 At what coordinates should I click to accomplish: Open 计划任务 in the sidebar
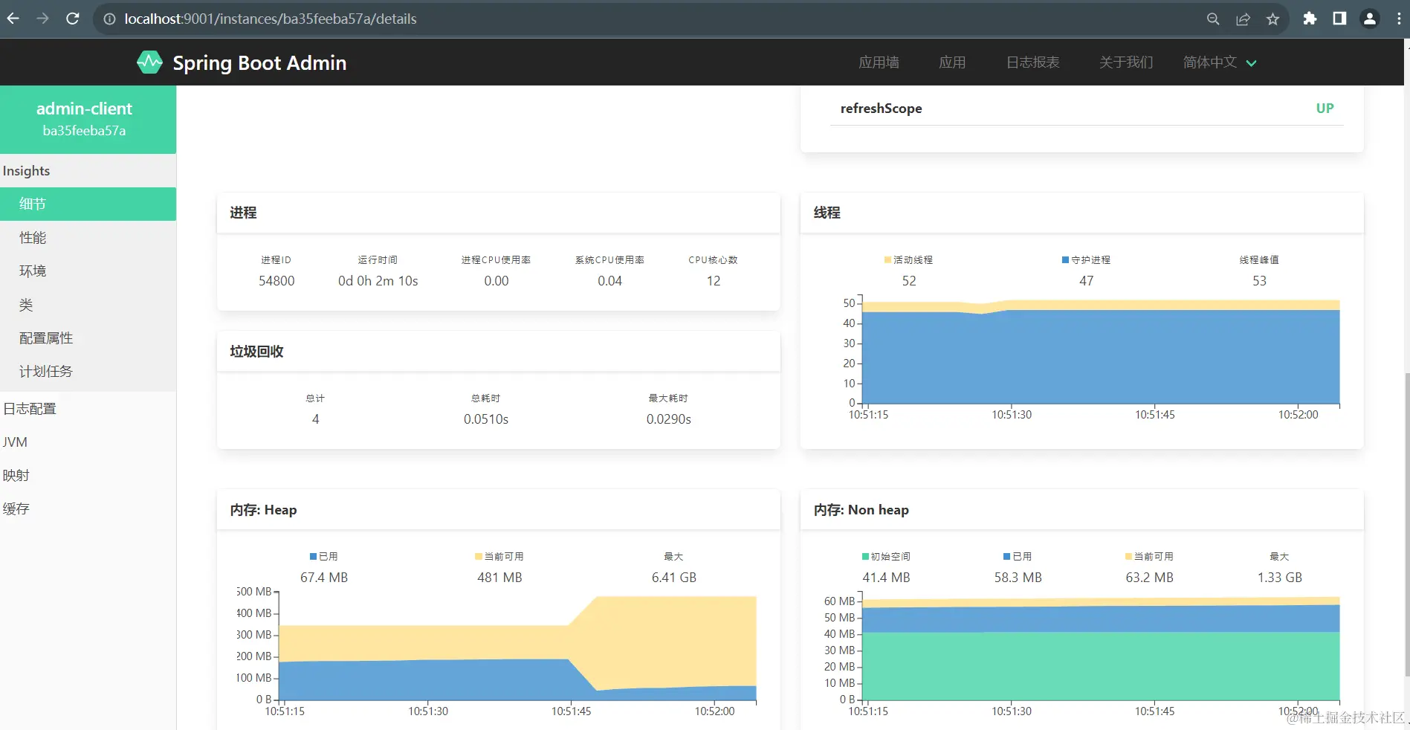pyautogui.click(x=88, y=372)
